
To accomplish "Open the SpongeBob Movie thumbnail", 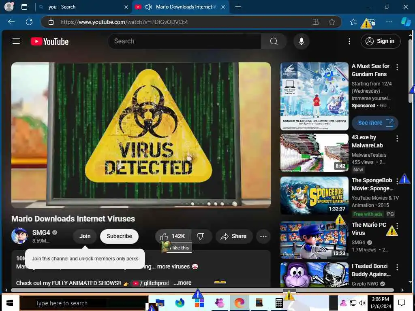I will point(314,196).
